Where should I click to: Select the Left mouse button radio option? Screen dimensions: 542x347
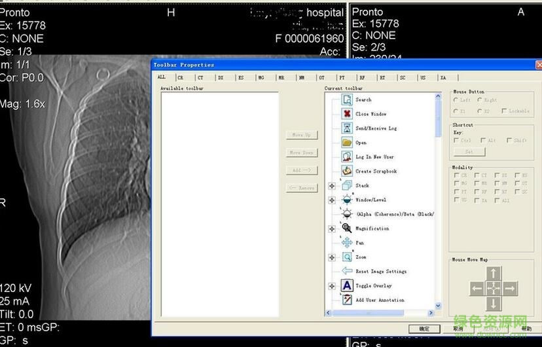pyautogui.click(x=456, y=100)
